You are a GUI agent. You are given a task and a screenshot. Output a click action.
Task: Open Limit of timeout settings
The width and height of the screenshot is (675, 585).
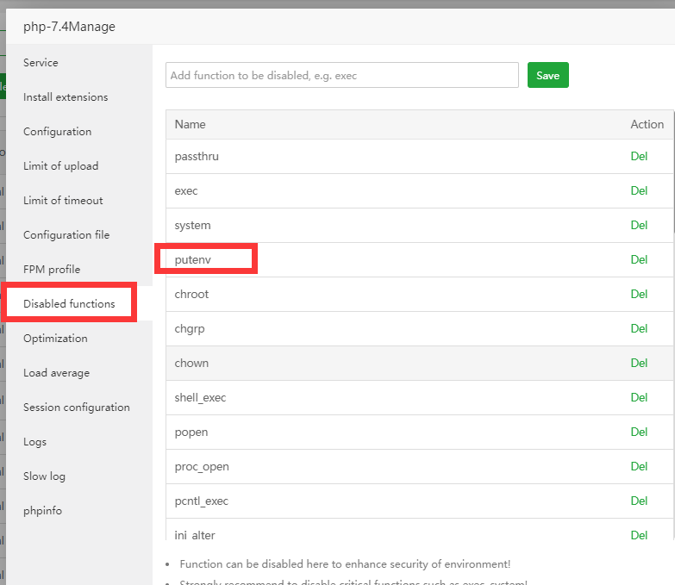tap(63, 201)
